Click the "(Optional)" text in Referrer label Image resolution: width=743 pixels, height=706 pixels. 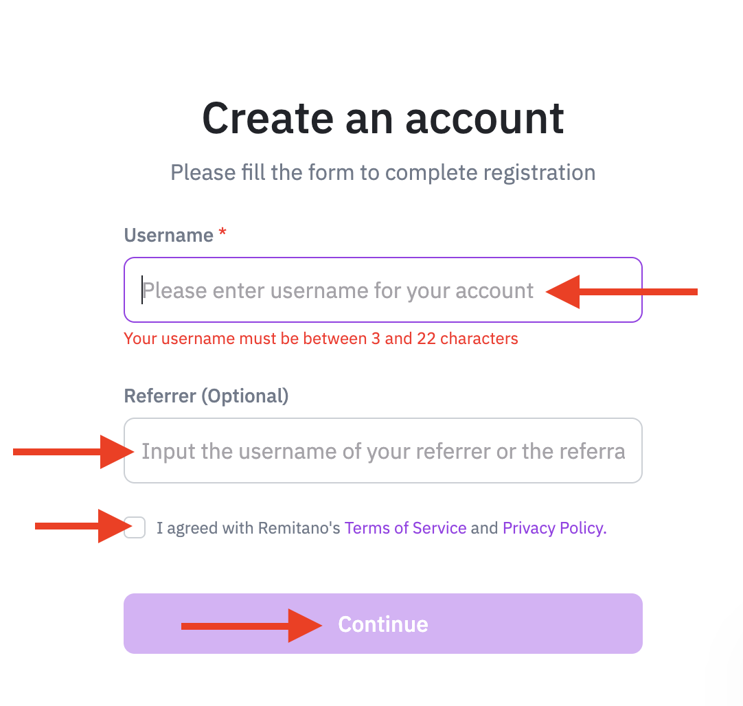pos(244,396)
